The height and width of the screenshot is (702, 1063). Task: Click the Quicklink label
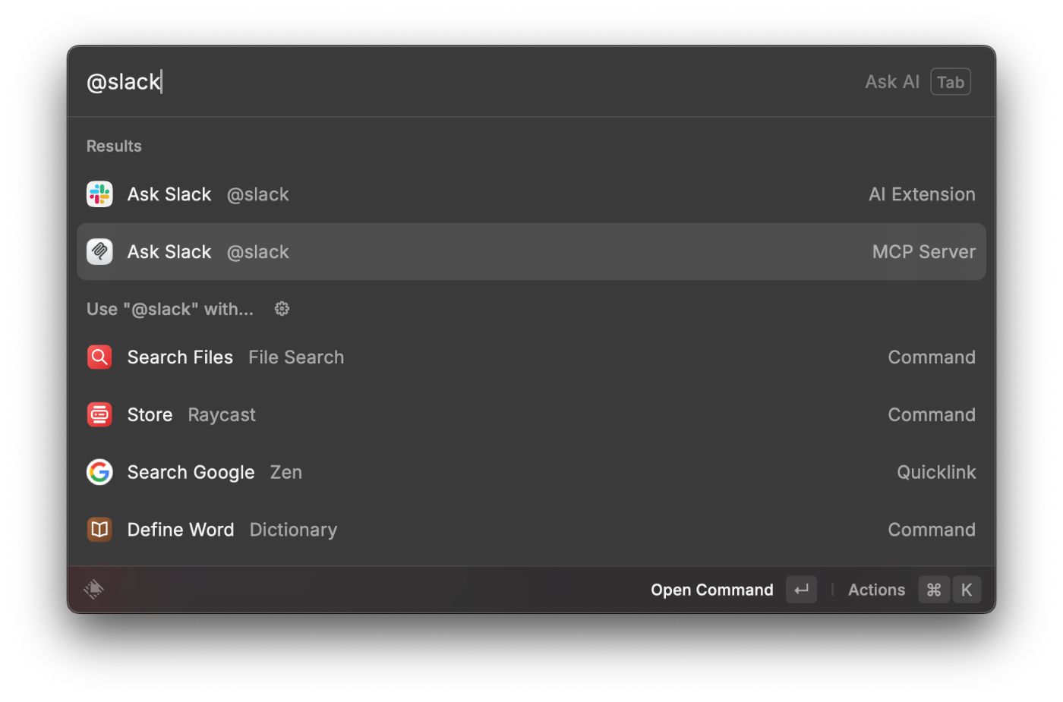point(936,472)
